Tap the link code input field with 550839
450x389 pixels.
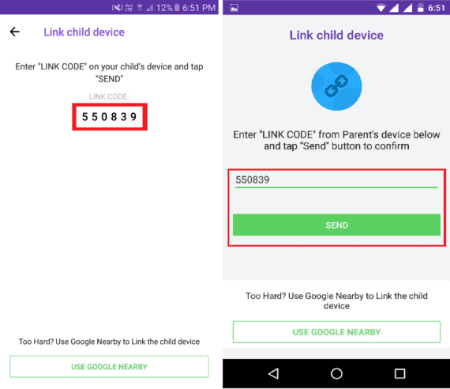click(x=336, y=180)
